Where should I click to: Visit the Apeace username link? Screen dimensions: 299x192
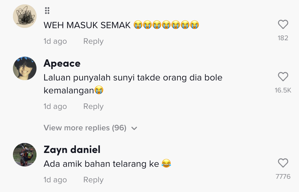(x=62, y=63)
